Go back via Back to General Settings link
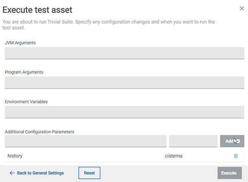This screenshot has width=248, height=182. (x=40, y=173)
